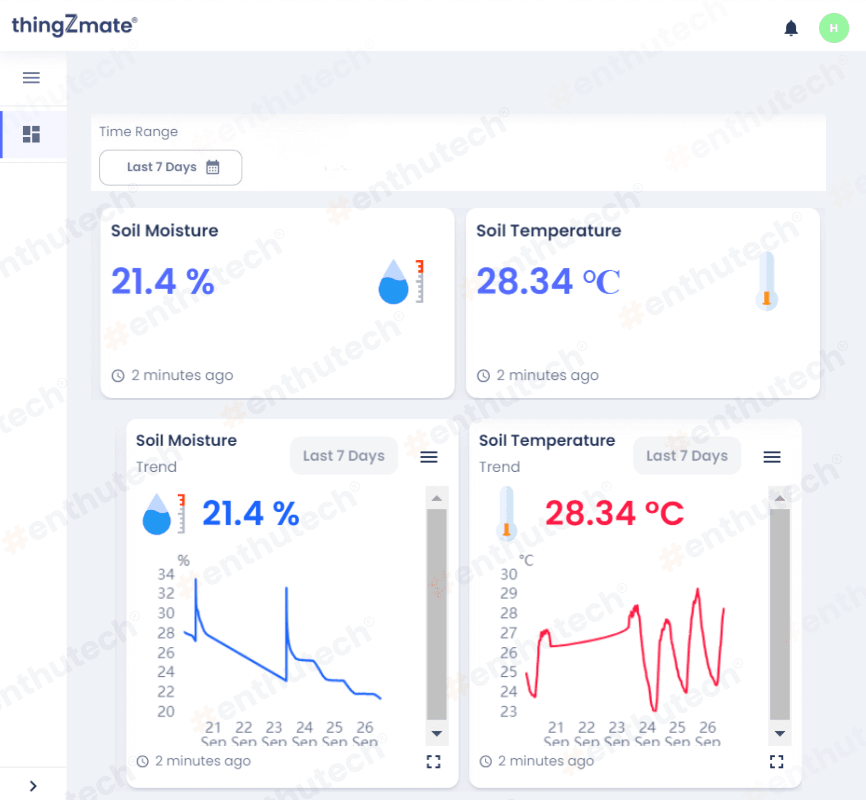Screen dimensions: 866x800
Task: Open the notifications bell
Action: pyautogui.click(x=791, y=28)
